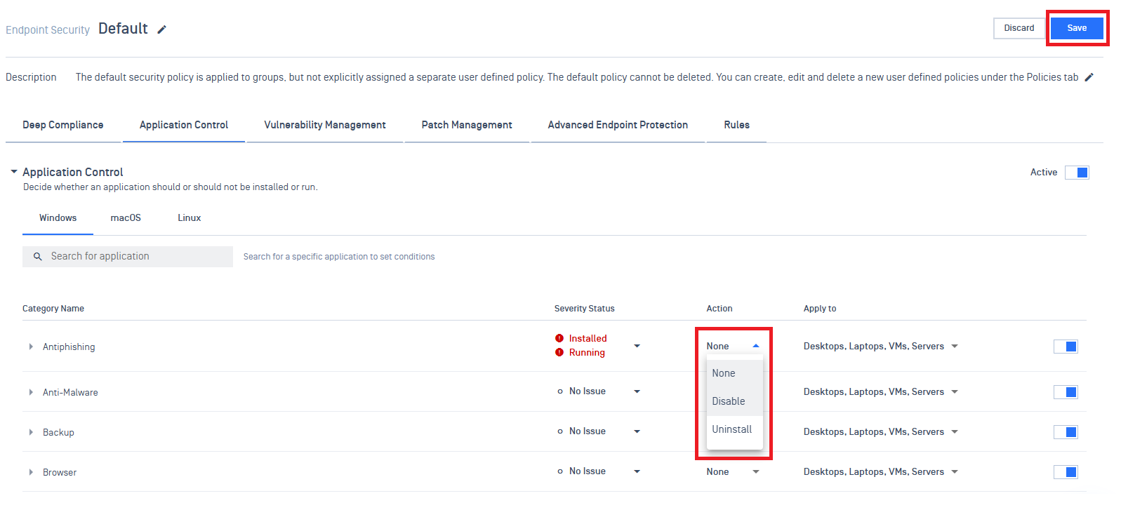Toggle off the Antiphishing row switch

point(1065,347)
